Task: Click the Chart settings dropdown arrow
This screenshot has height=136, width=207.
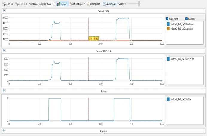Action: point(84,4)
